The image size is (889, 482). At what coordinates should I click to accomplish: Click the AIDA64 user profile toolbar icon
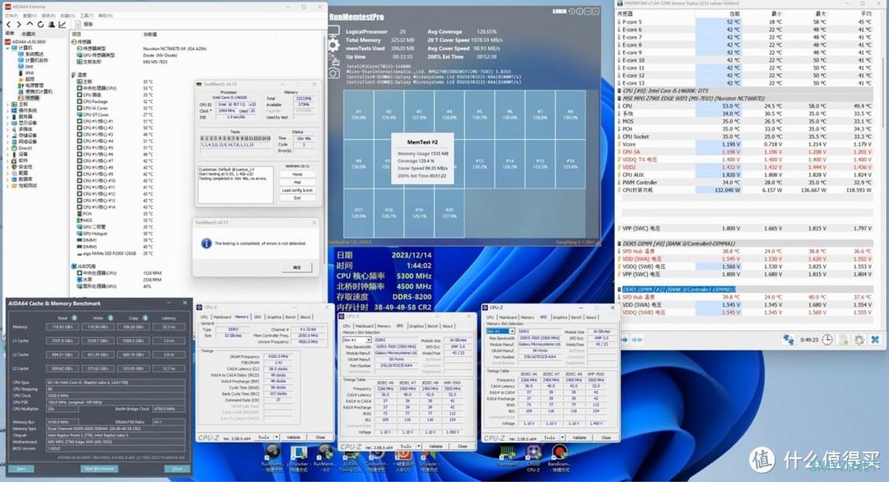(x=52, y=25)
